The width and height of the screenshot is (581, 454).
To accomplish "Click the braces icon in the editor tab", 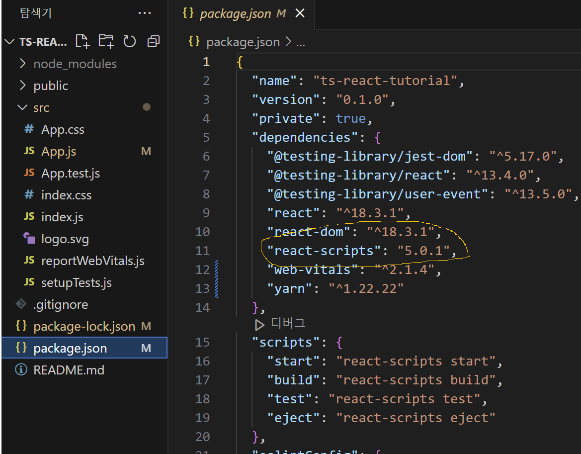I will pyautogui.click(x=188, y=13).
